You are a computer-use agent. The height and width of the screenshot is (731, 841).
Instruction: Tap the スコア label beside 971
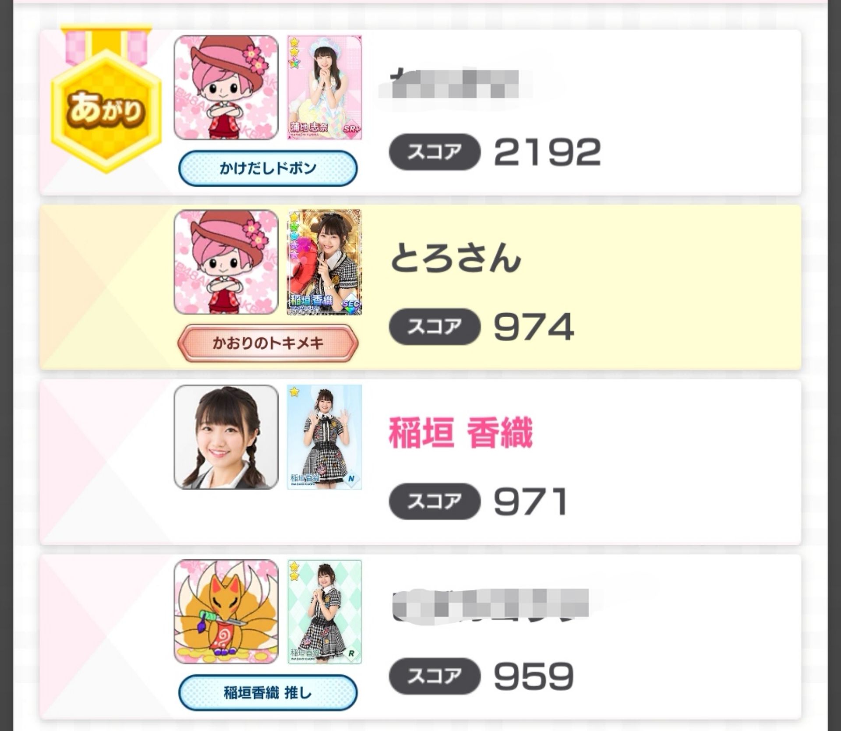(x=435, y=501)
